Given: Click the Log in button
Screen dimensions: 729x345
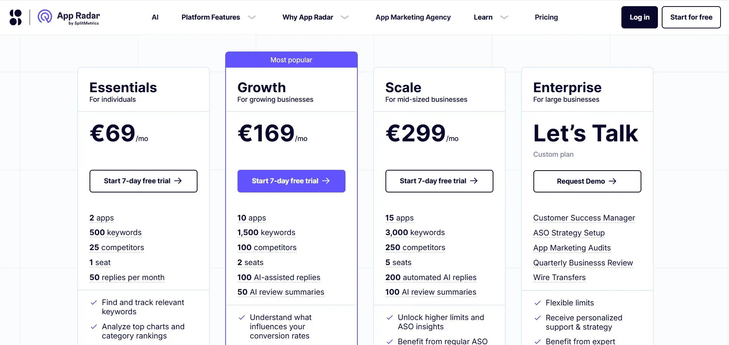Looking at the screenshot, I should 639,17.
